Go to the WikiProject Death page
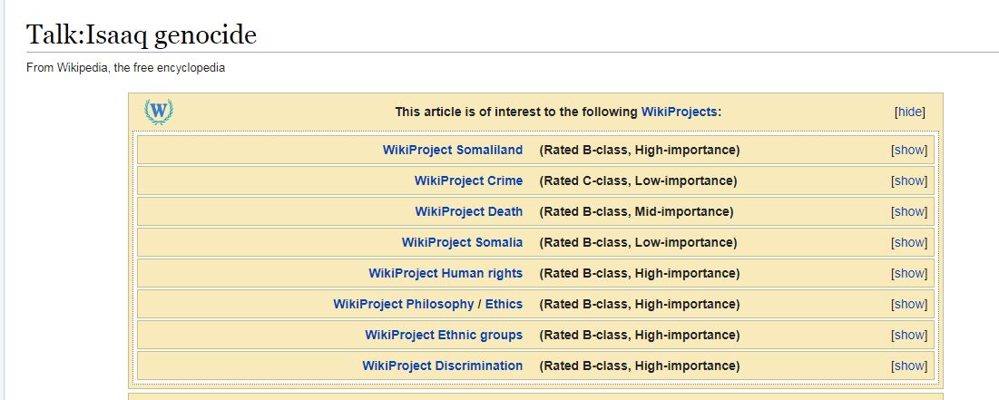 pyautogui.click(x=469, y=211)
